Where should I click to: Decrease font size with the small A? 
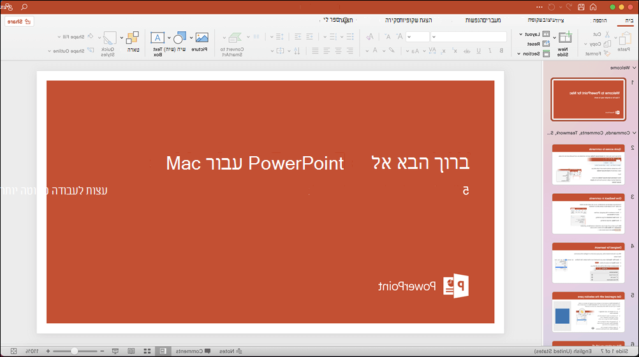click(388, 37)
